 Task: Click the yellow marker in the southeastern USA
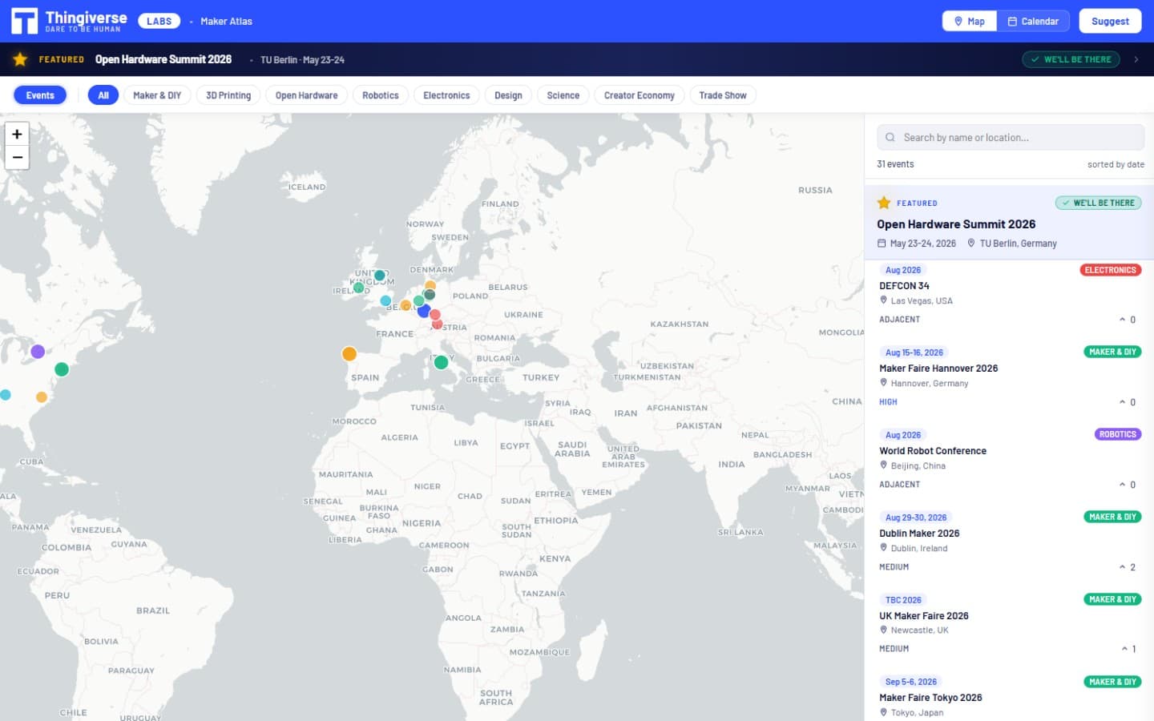[x=42, y=397]
